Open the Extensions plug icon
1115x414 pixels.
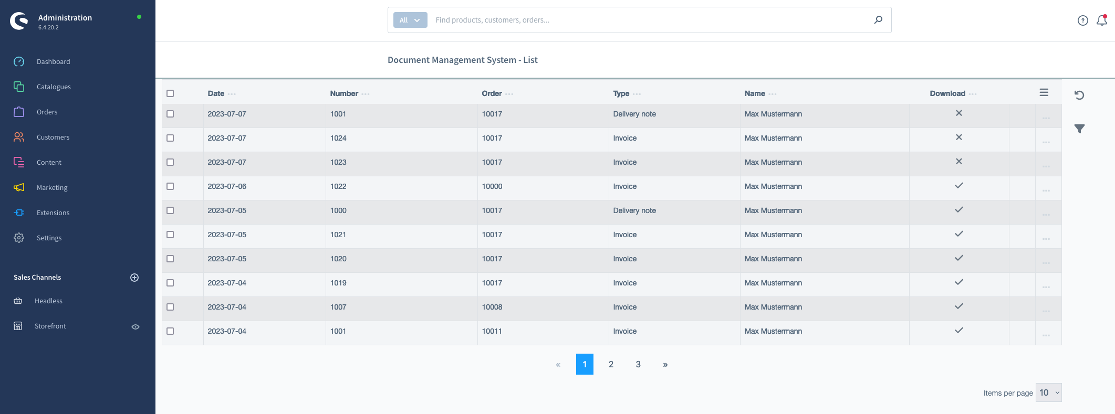(x=19, y=213)
